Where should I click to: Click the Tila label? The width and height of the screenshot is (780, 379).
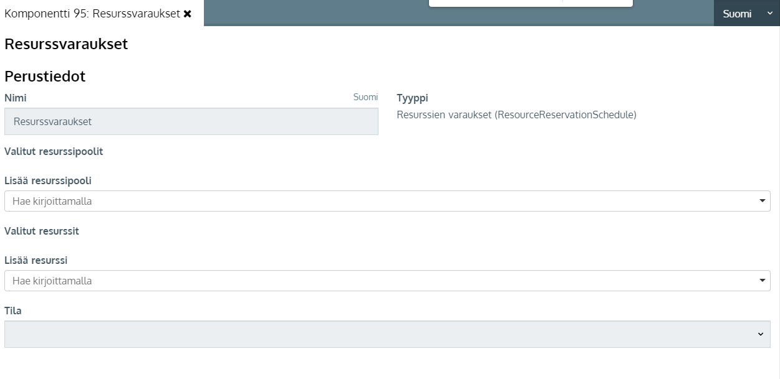coord(13,311)
